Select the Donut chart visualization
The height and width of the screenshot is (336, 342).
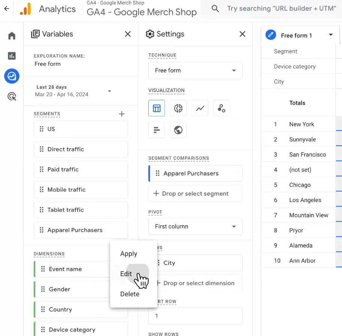tap(178, 108)
